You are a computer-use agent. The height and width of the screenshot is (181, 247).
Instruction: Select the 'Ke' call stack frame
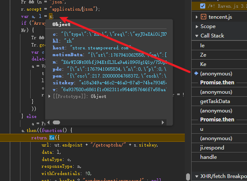coord(219,64)
